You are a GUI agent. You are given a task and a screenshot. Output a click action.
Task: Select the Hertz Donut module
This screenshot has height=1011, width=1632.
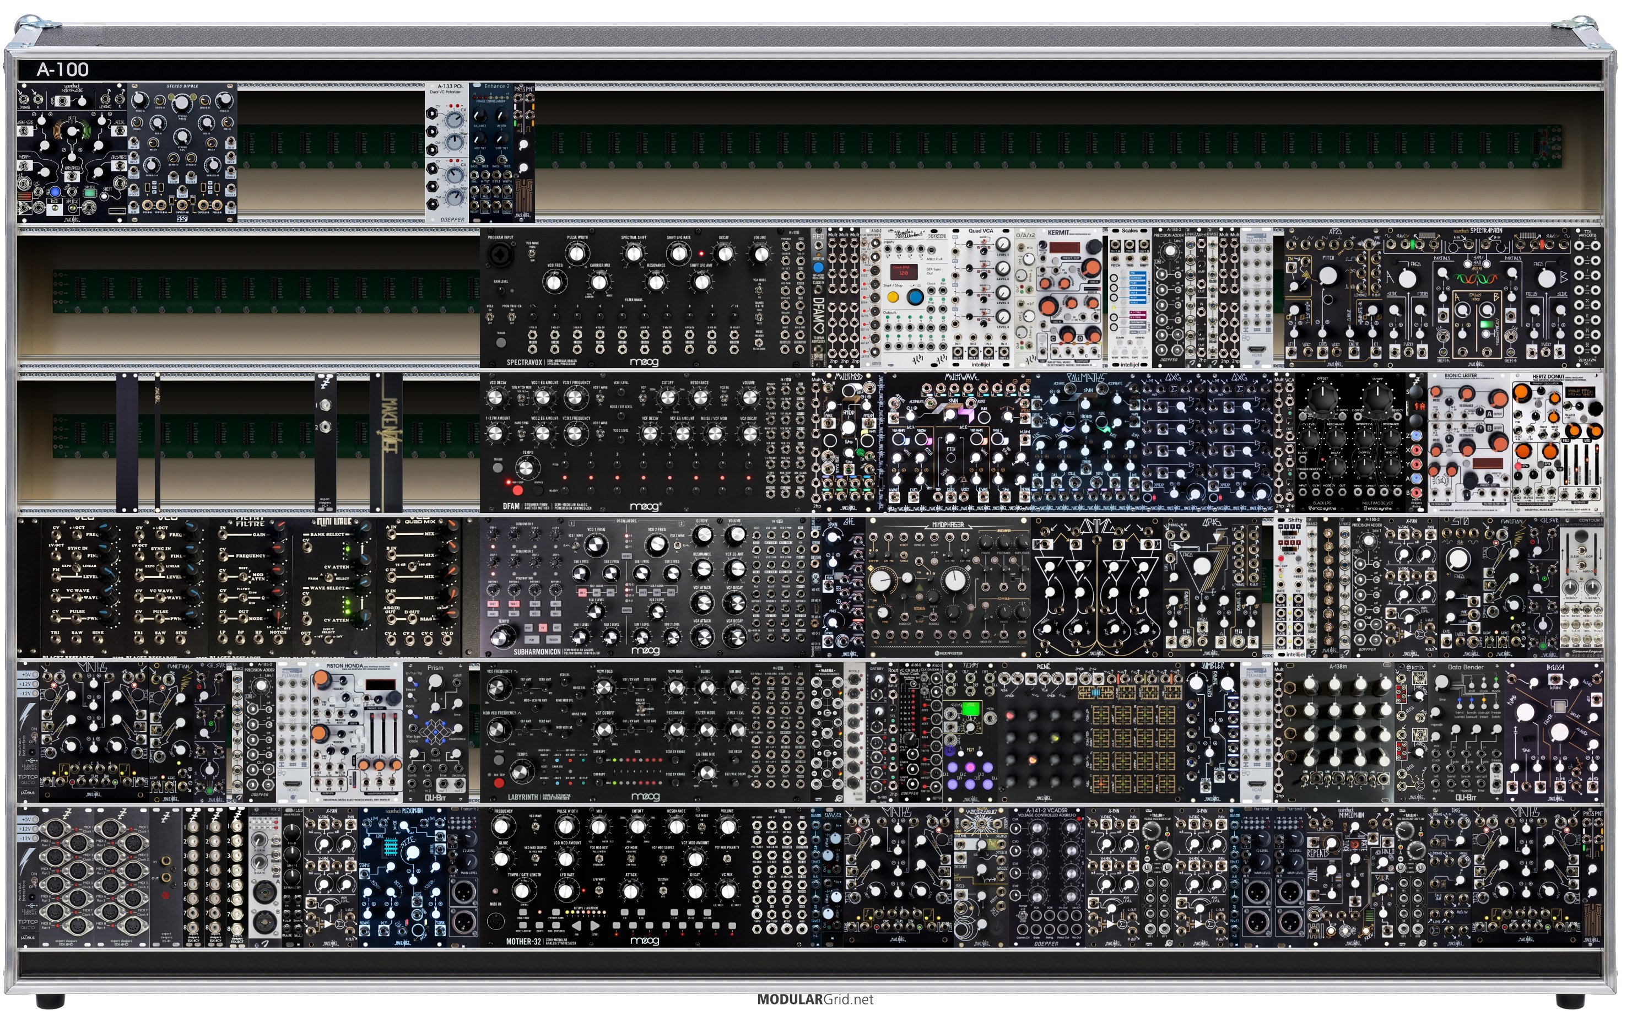pos(1557,442)
